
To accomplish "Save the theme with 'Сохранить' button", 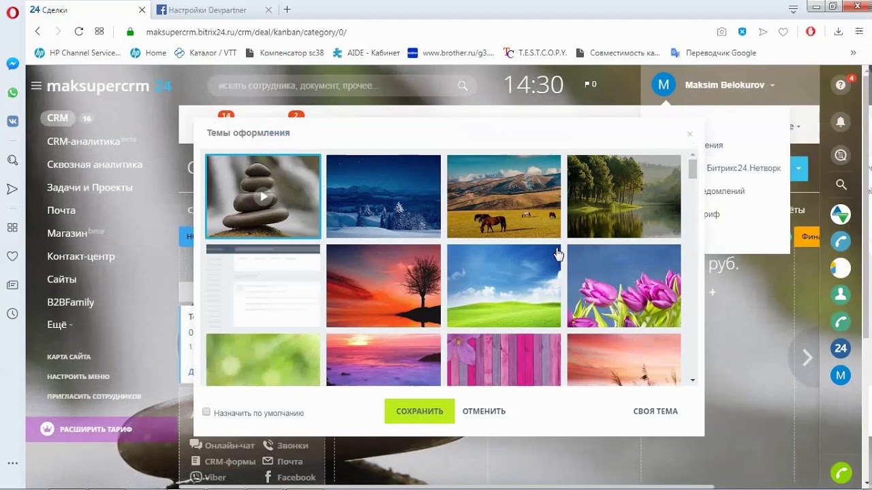I will [420, 411].
